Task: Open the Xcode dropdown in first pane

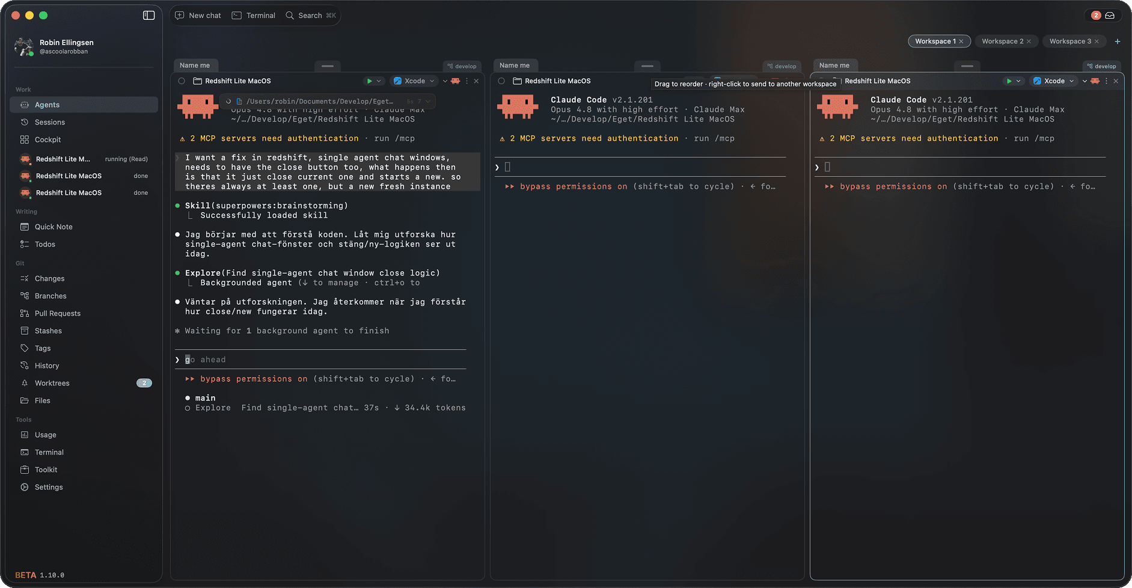Action: 414,81
